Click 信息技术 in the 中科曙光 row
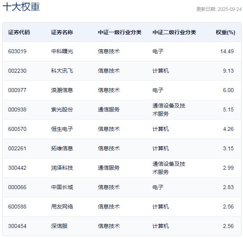This screenshot has width=243, height=238. point(109,51)
